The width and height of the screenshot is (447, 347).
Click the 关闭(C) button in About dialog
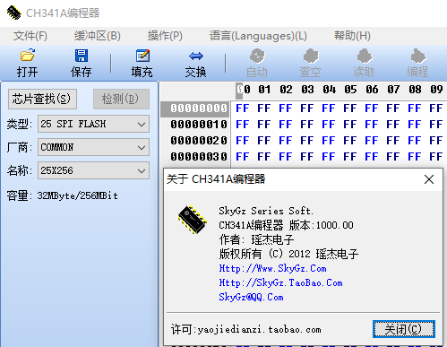click(x=404, y=329)
